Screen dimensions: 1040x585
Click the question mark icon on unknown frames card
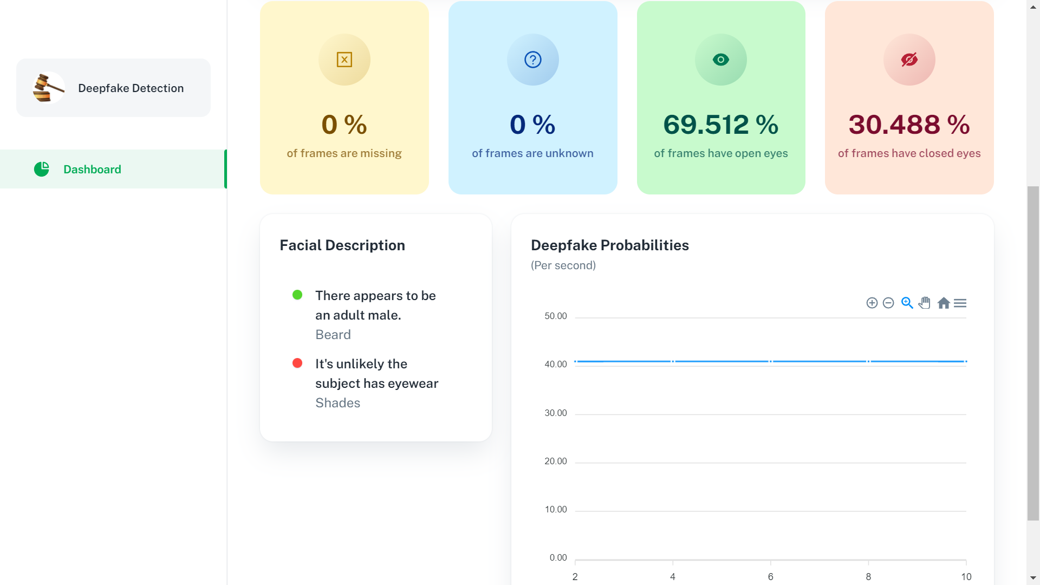point(532,60)
